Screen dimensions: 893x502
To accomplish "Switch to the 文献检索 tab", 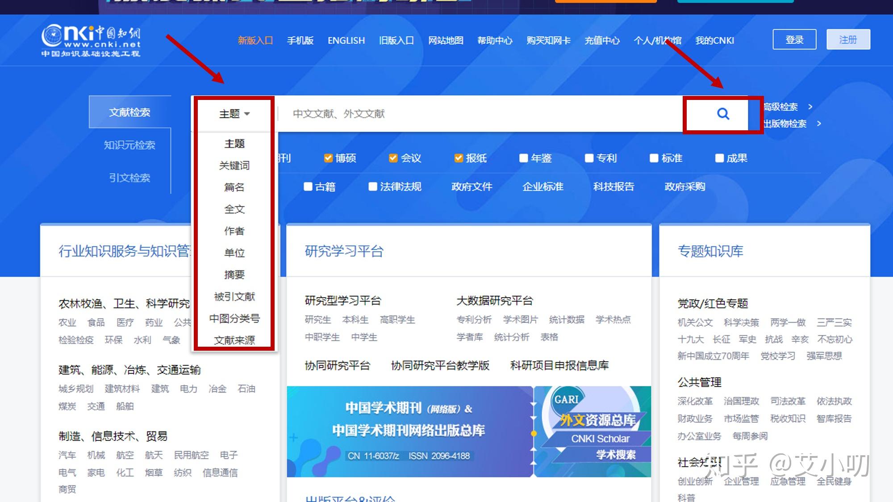I will (x=130, y=112).
